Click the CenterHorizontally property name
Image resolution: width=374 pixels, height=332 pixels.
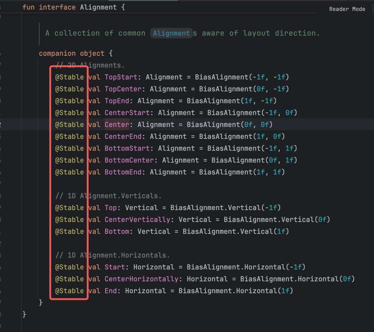(x=141, y=279)
